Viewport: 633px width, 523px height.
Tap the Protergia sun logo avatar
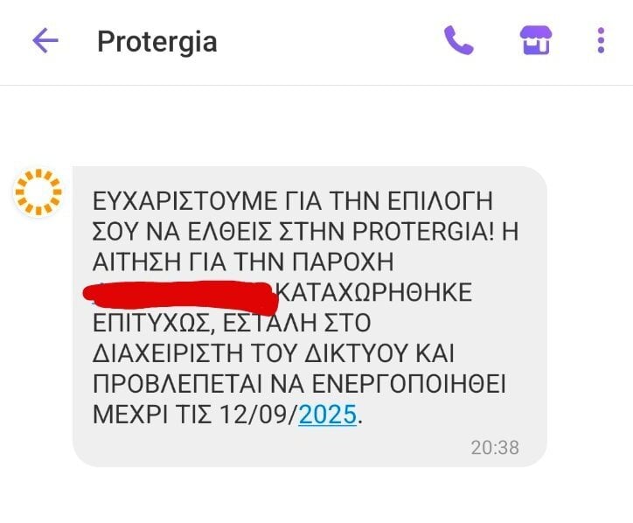38,192
